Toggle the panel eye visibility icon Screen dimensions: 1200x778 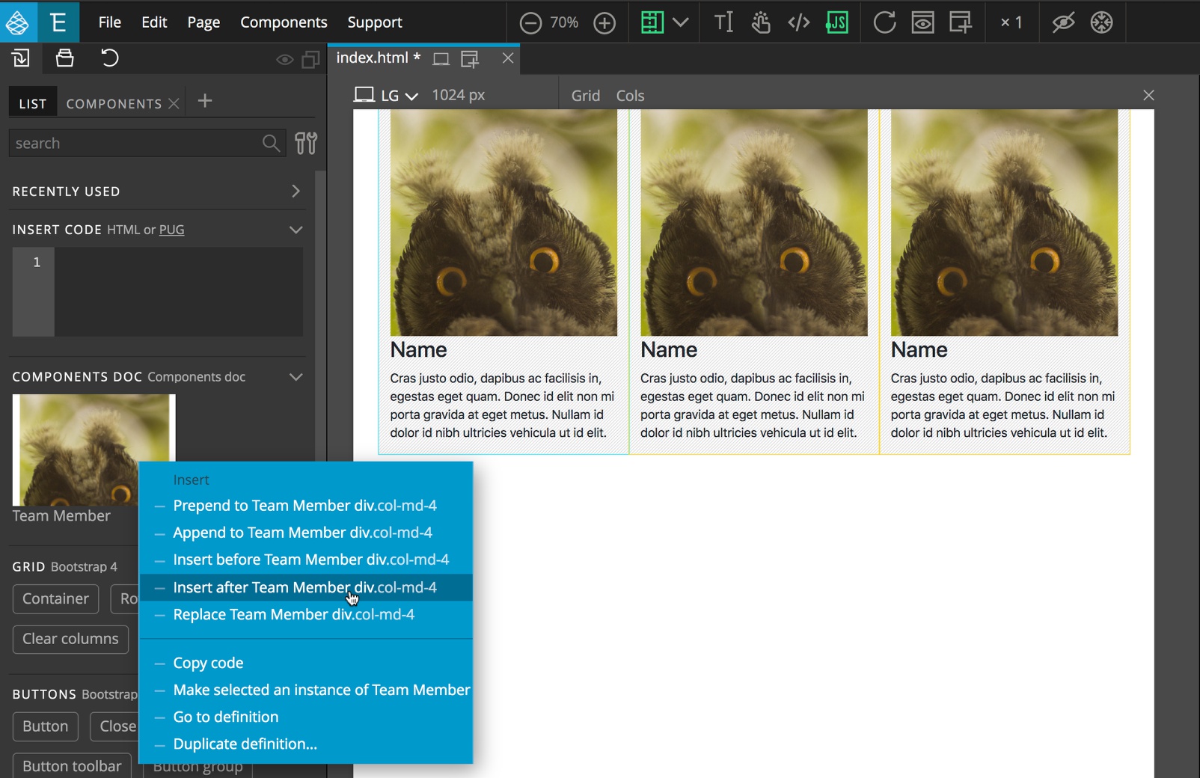284,60
